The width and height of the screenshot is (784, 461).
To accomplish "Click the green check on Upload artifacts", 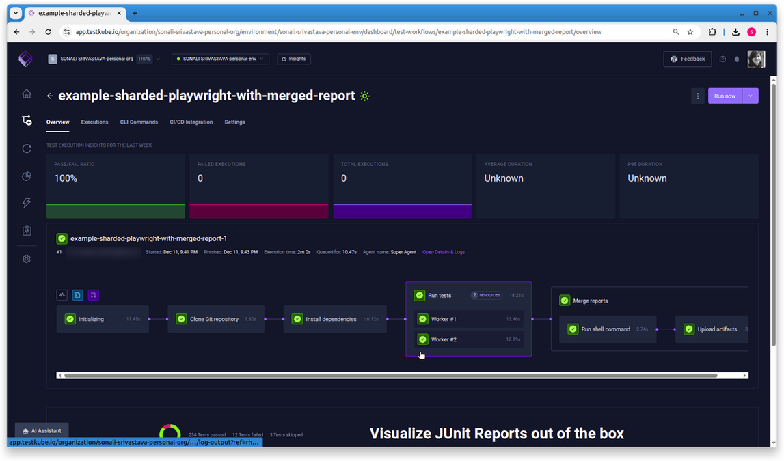I will tap(689, 329).
